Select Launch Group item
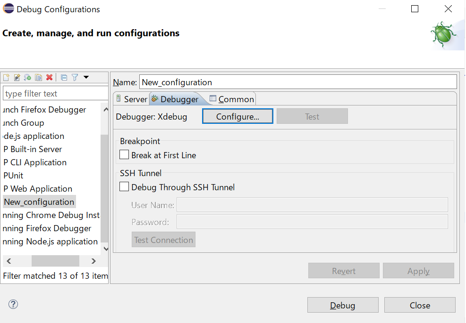Screen dimensions: 466x323 (x=24, y=123)
